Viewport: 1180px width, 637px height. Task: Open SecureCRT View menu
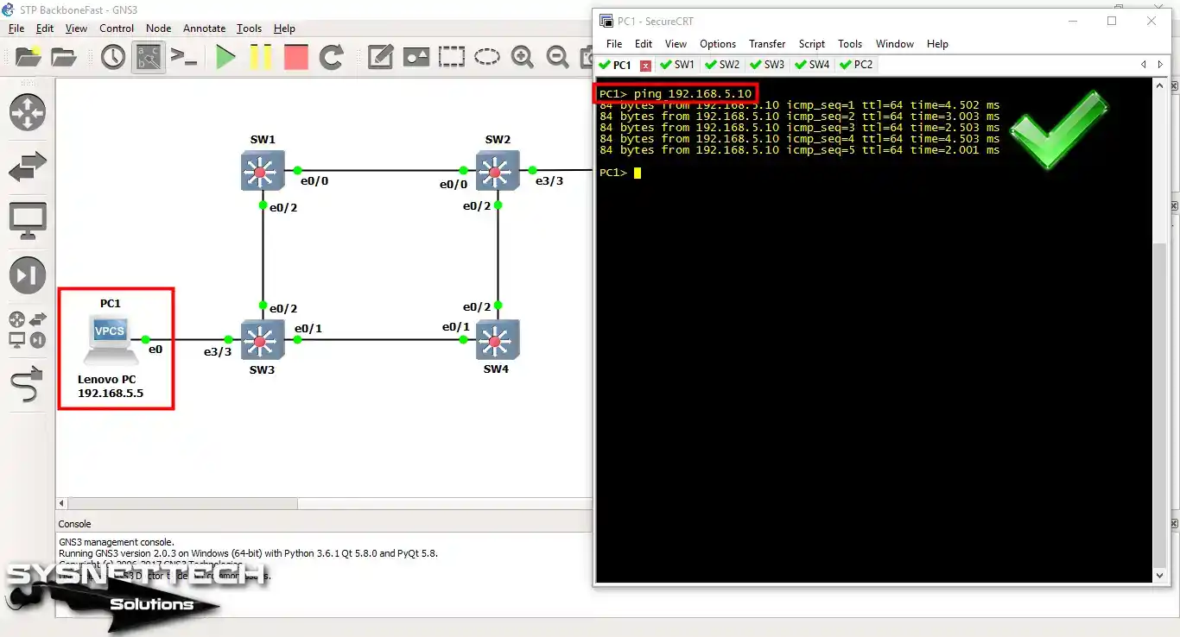tap(676, 44)
